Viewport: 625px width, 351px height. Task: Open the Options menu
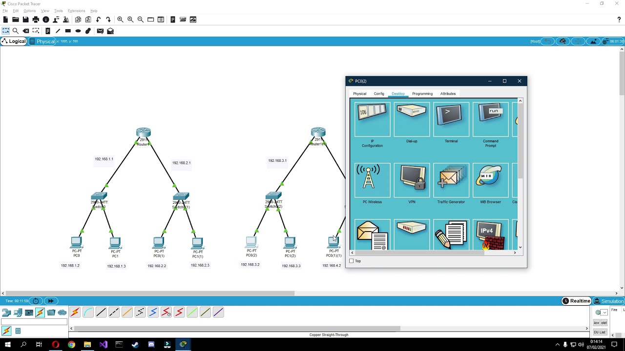click(29, 11)
